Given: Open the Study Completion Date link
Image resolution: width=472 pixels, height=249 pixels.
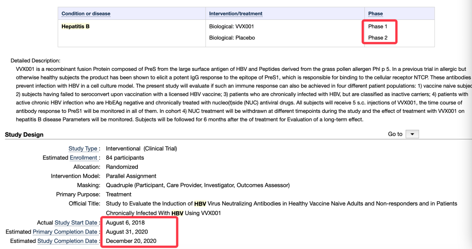Looking at the screenshot, I should point(67,241).
